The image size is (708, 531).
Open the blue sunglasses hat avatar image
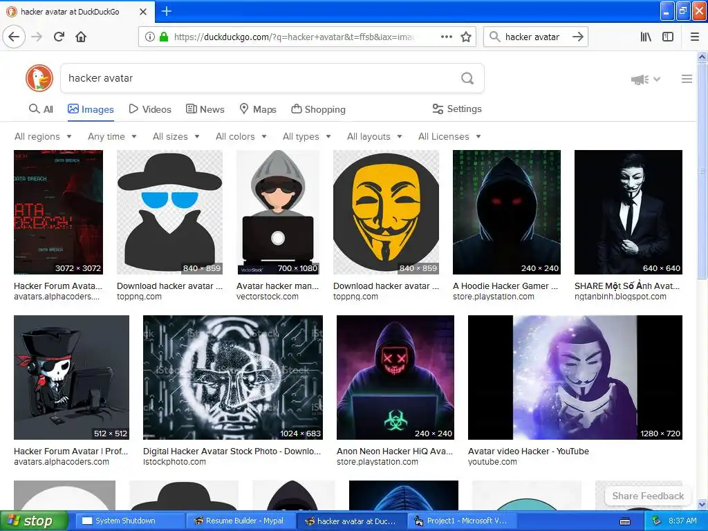pyautogui.click(x=170, y=212)
